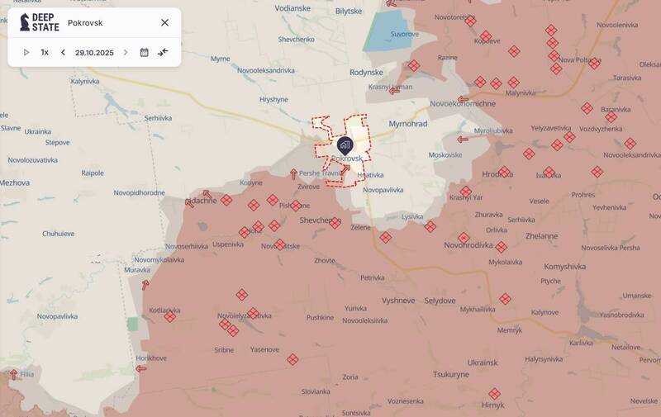Go to the previous date
Screen dimensions: 661x417
63,52
